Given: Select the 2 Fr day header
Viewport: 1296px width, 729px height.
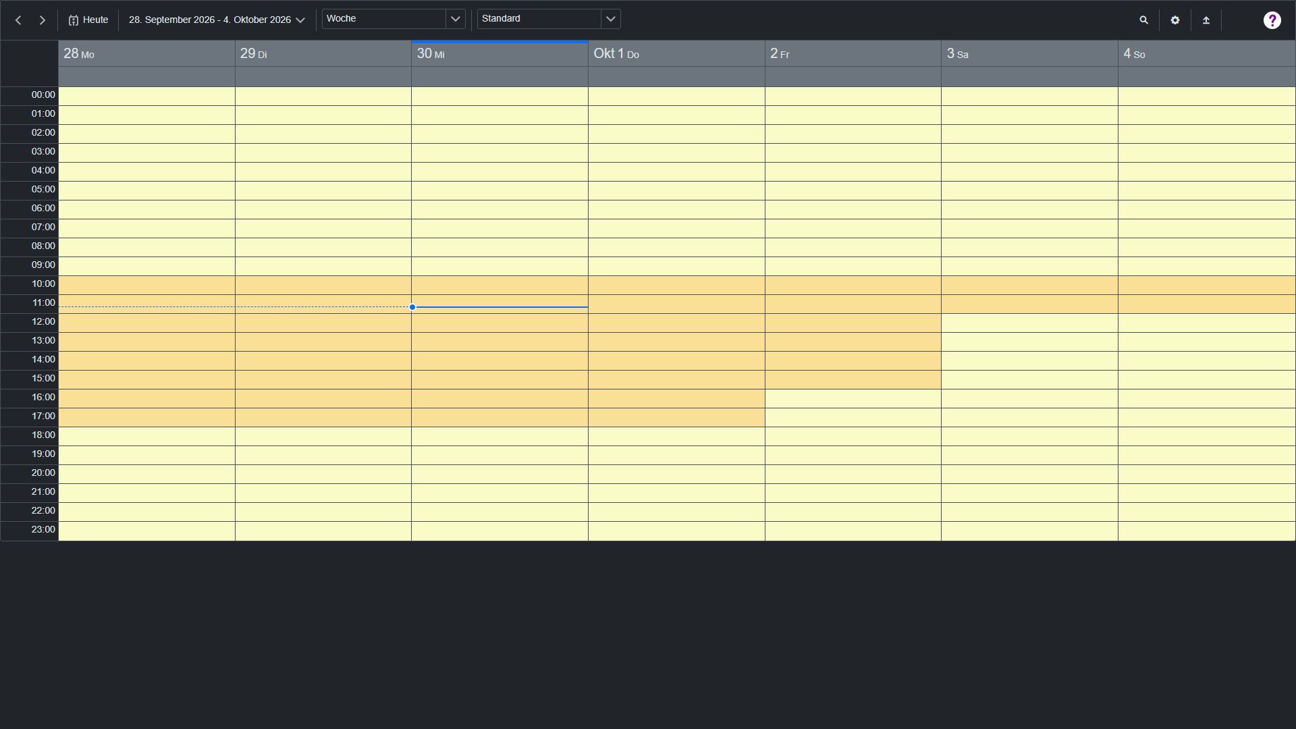Looking at the screenshot, I should (x=853, y=53).
